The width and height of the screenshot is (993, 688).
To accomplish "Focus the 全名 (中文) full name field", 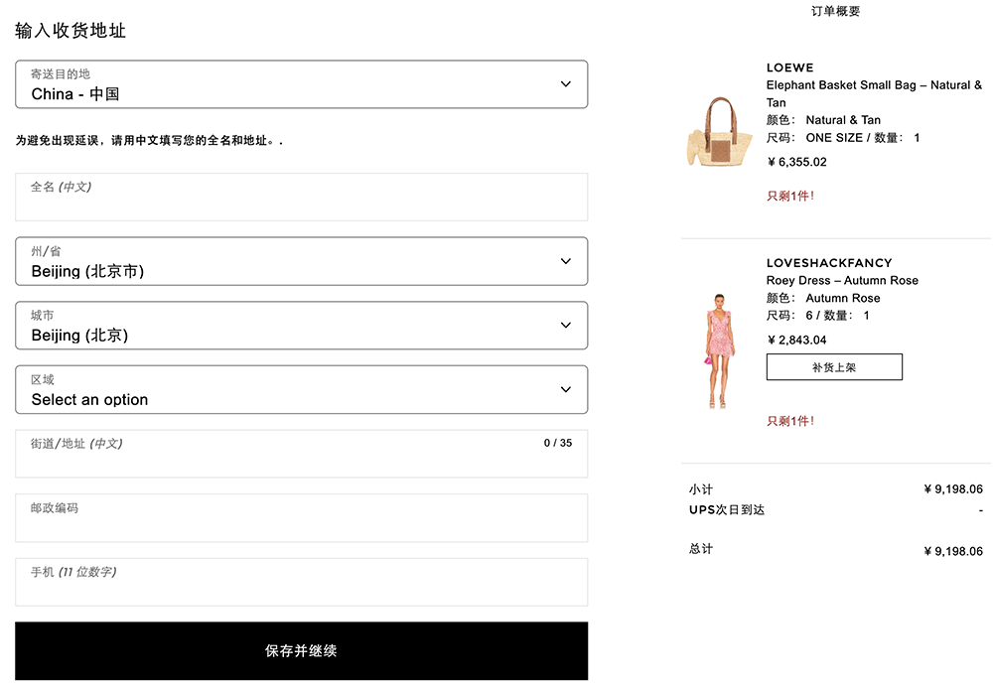I will pos(302,197).
